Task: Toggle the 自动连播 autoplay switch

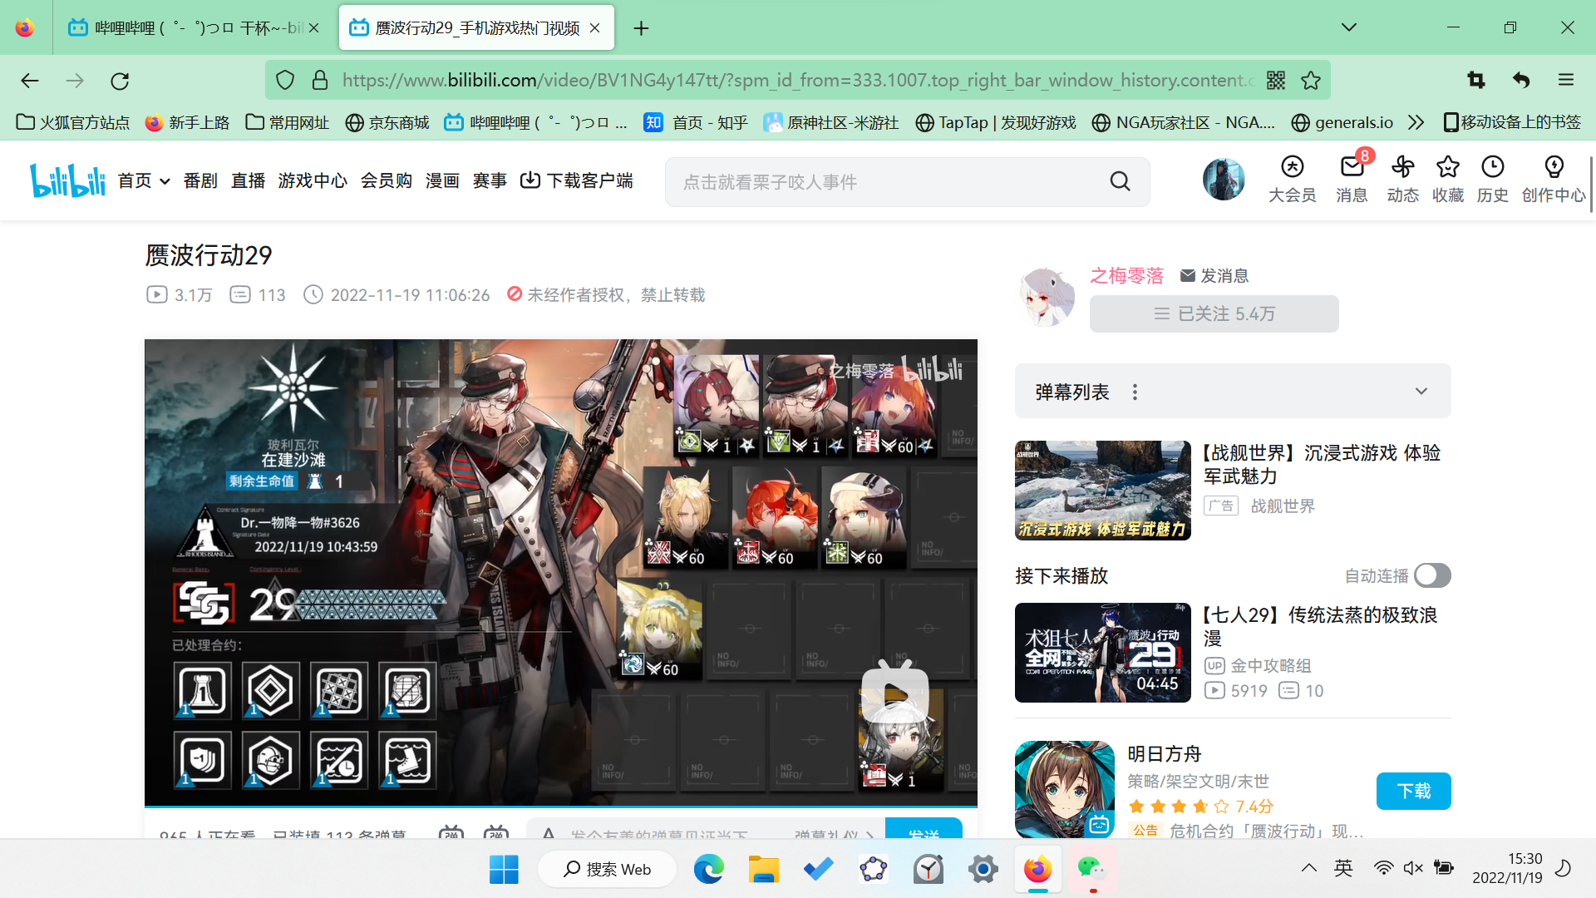Action: (x=1432, y=575)
